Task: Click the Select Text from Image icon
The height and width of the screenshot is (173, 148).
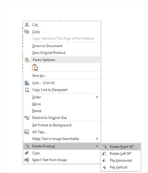Action: 27,160
